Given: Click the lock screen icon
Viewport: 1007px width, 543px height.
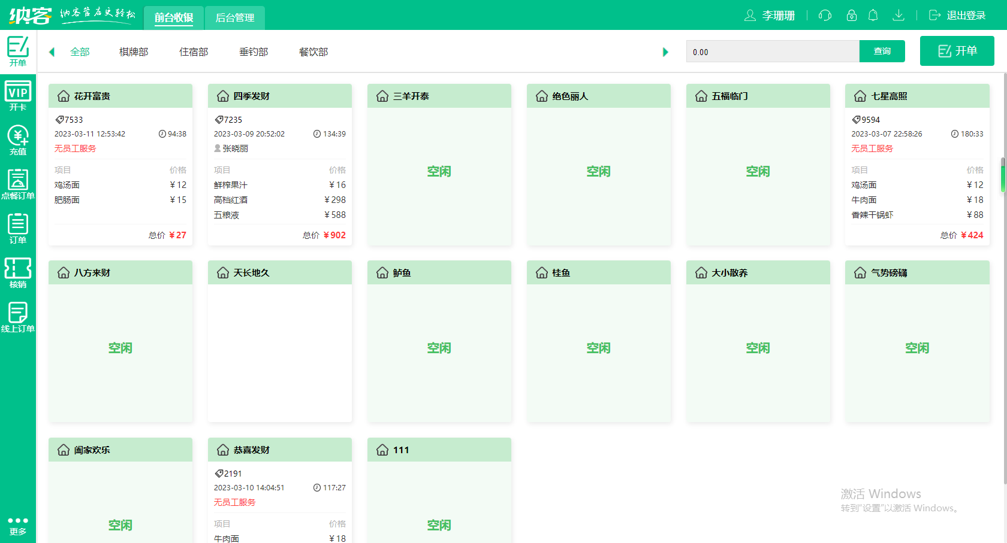Looking at the screenshot, I should point(851,16).
